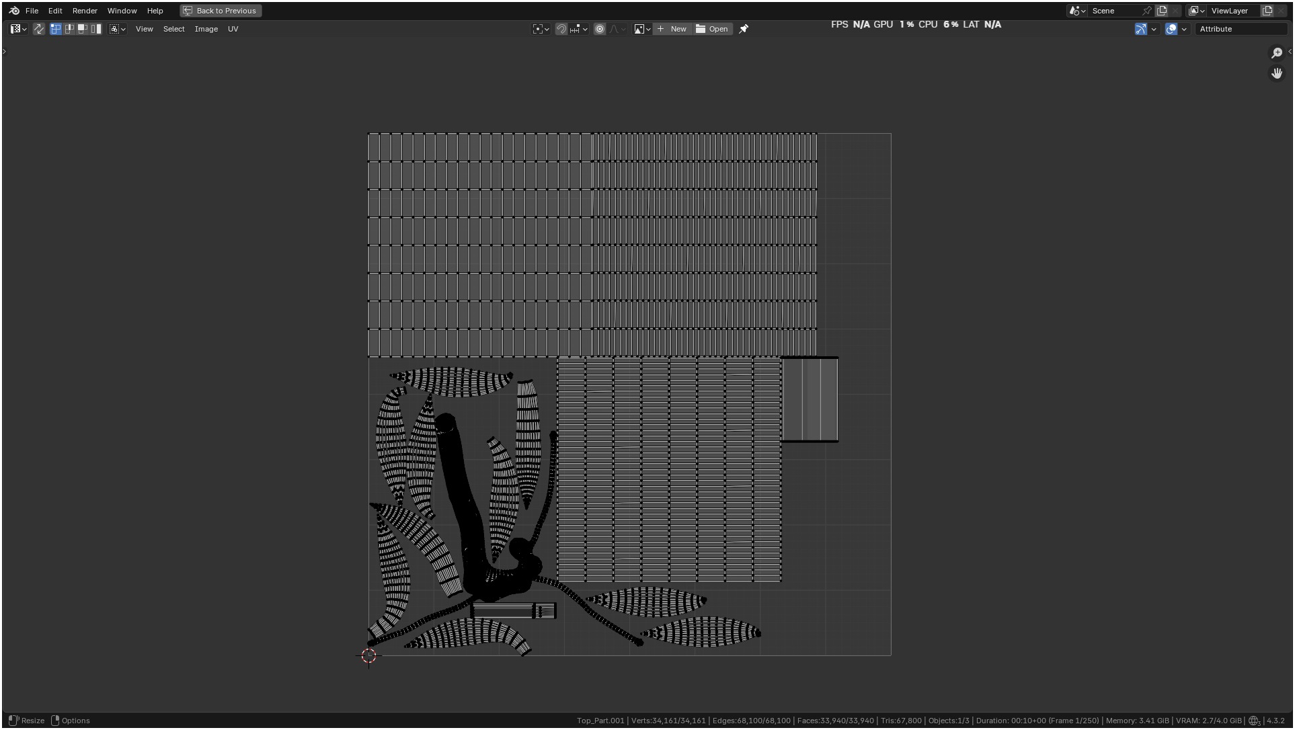Open the editor type dropdown

click(x=18, y=29)
